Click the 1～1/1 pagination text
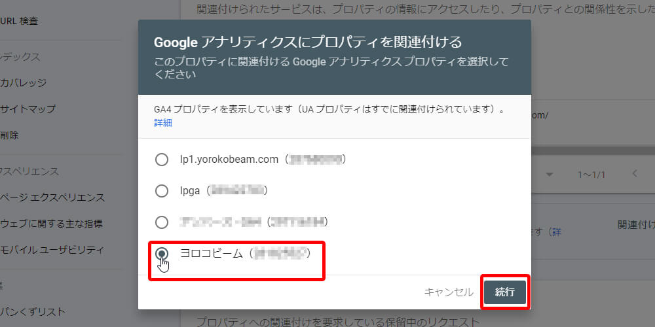 coord(591,175)
